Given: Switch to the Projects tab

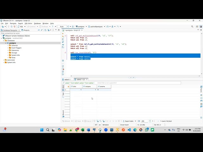Looking at the screenshot, I should pos(25,30).
